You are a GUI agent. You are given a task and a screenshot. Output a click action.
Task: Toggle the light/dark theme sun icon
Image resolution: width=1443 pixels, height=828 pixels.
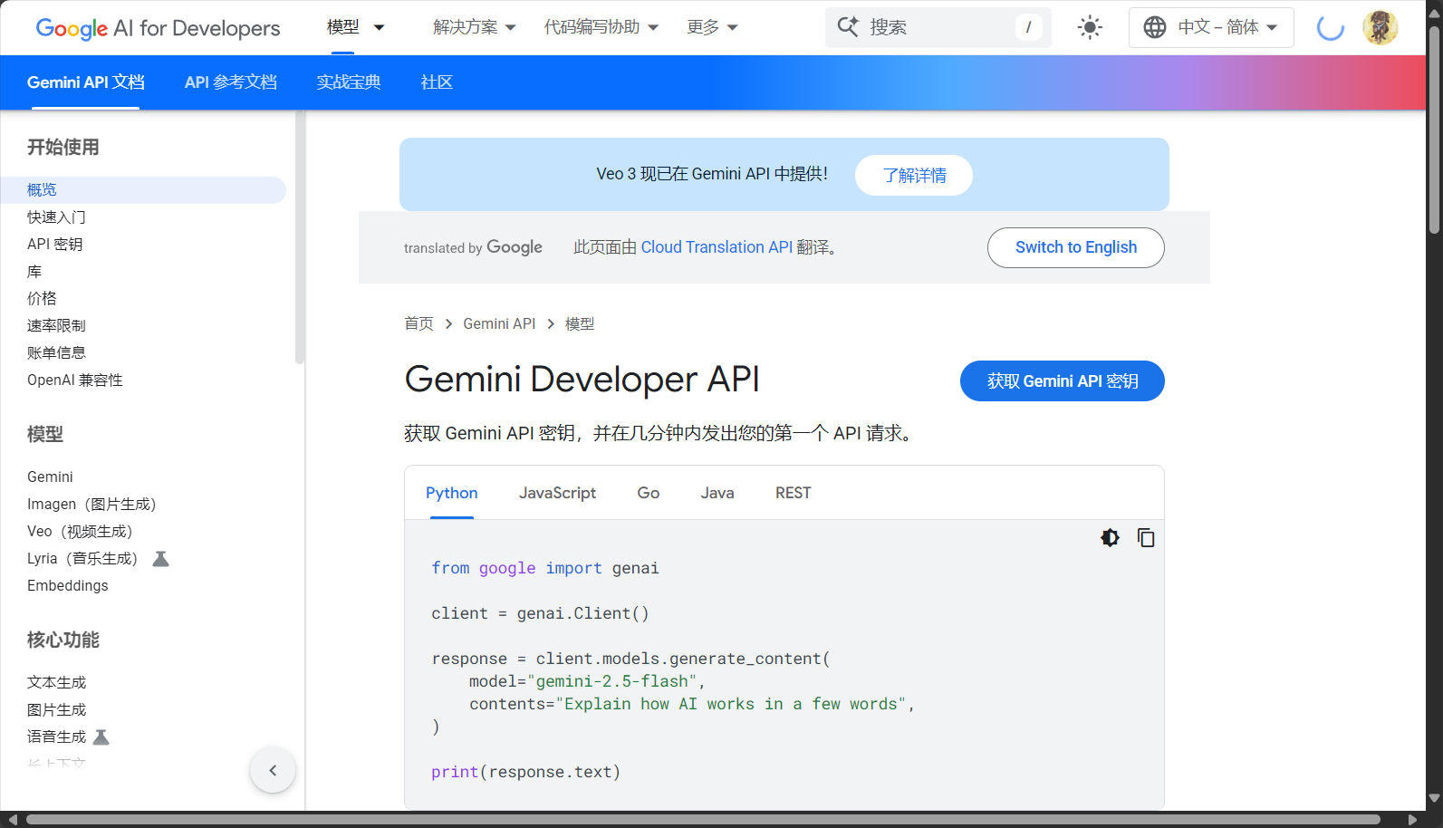click(1090, 27)
